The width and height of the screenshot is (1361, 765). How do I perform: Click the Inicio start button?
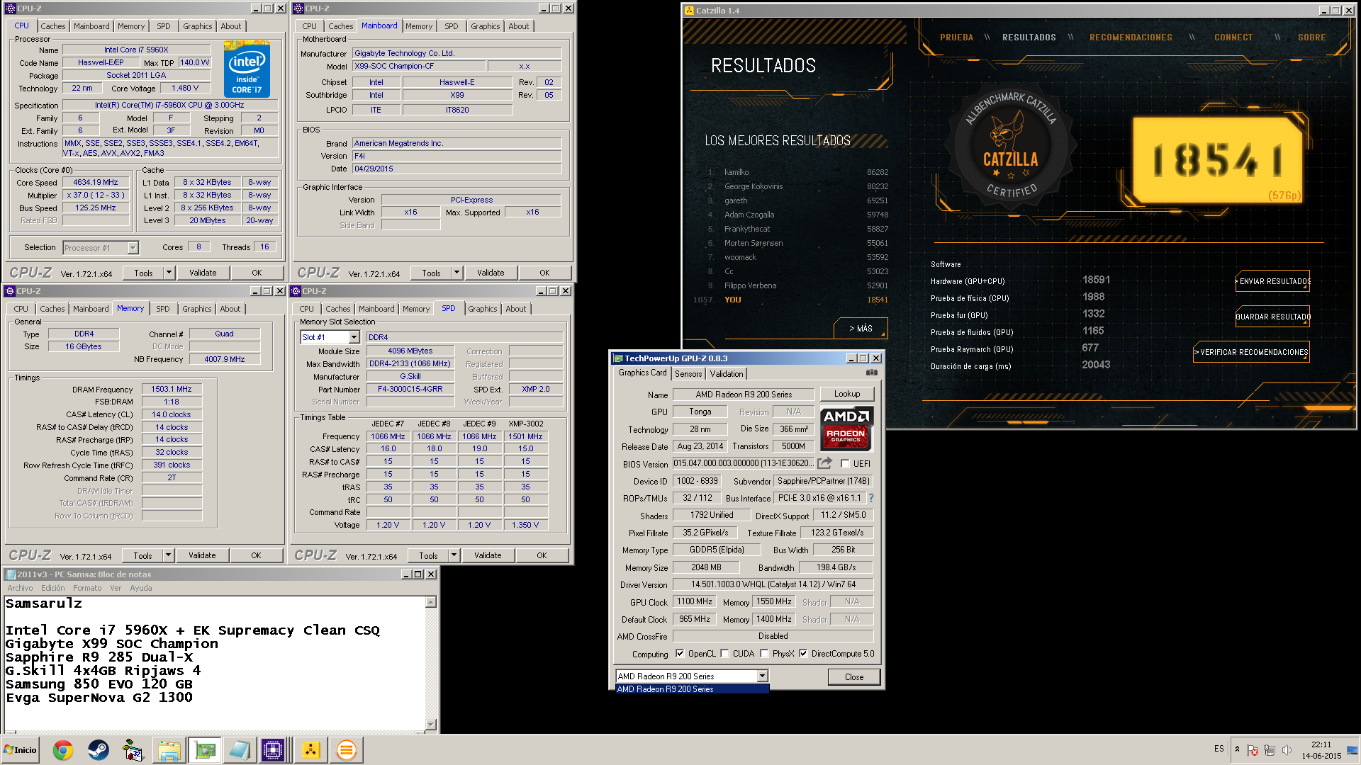(21, 750)
